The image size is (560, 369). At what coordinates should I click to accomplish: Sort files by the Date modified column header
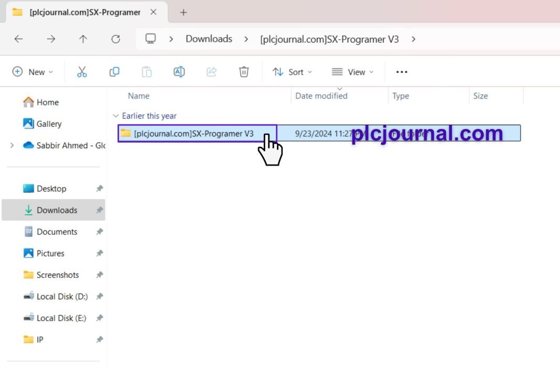coord(321,96)
